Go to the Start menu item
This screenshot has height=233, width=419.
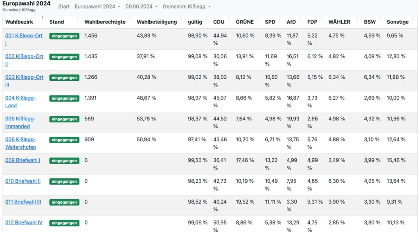coord(64,7)
